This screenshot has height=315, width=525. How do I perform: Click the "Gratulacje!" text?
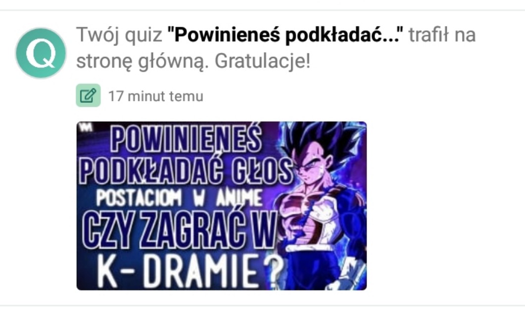[262, 61]
